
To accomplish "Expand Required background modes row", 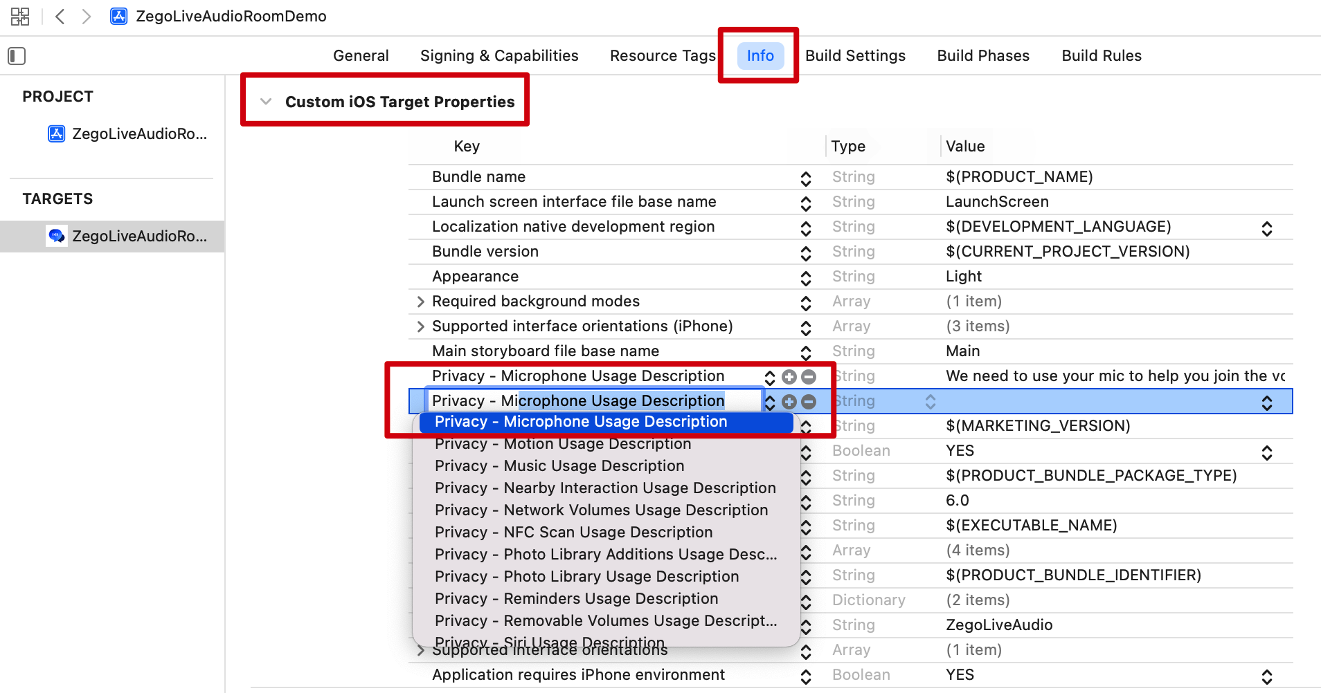I will (x=420, y=302).
